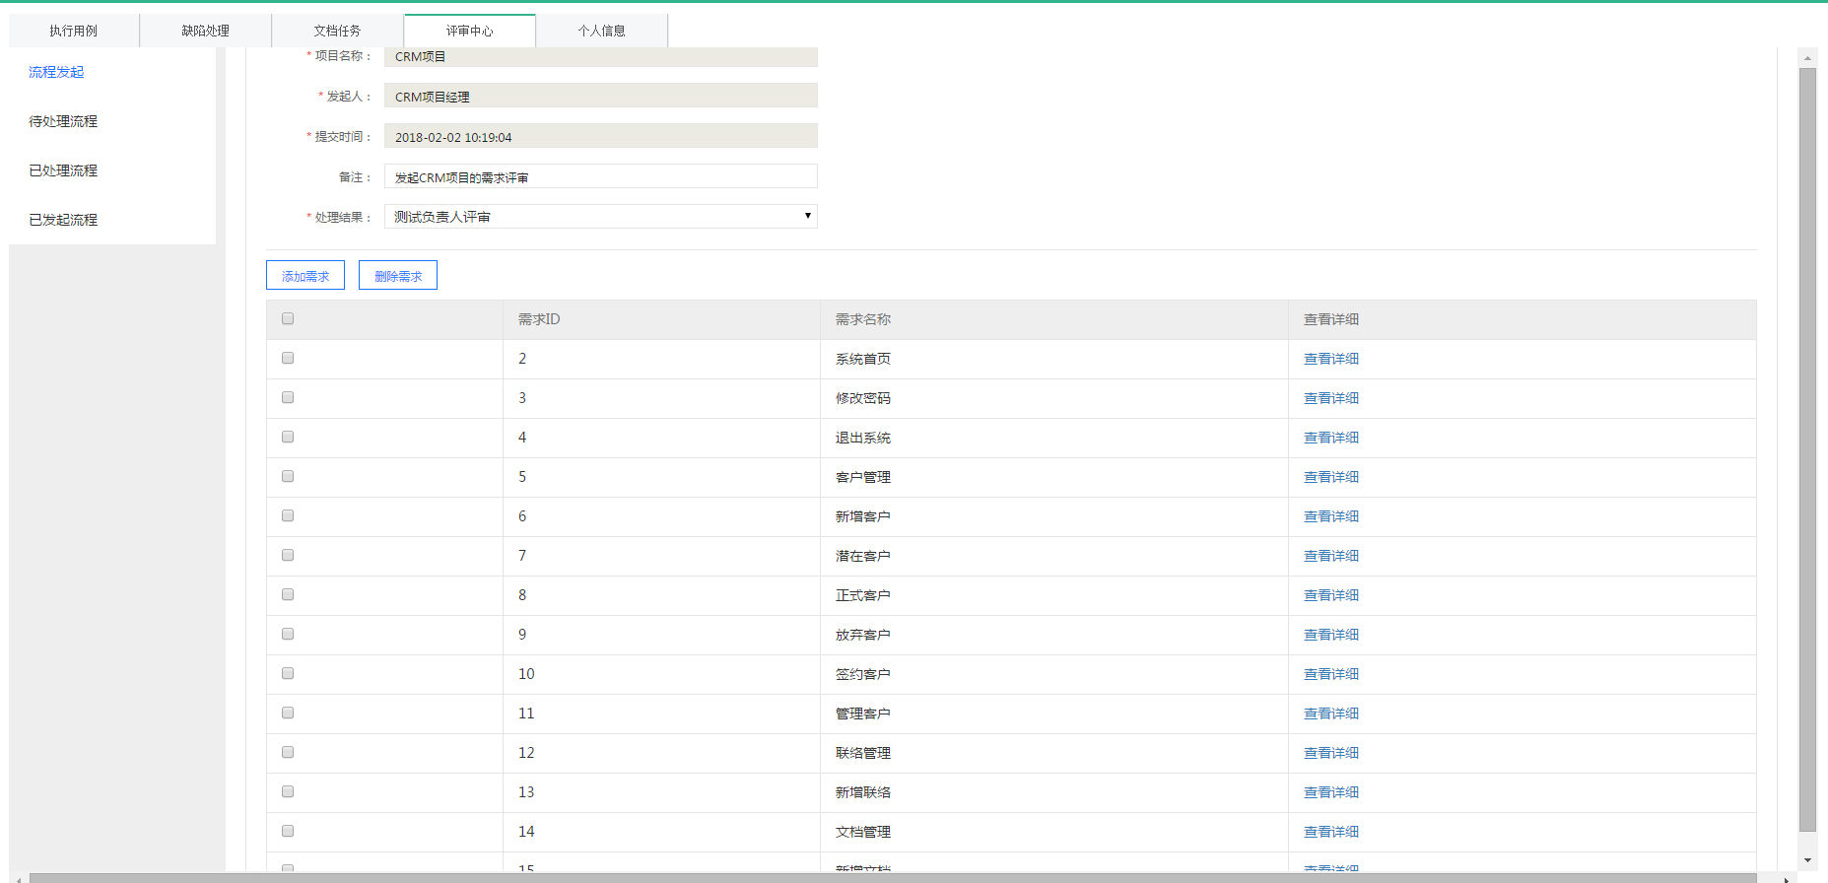Open the 个人信息 tab
Image resolution: width=1828 pixels, height=883 pixels.
pos(601,31)
